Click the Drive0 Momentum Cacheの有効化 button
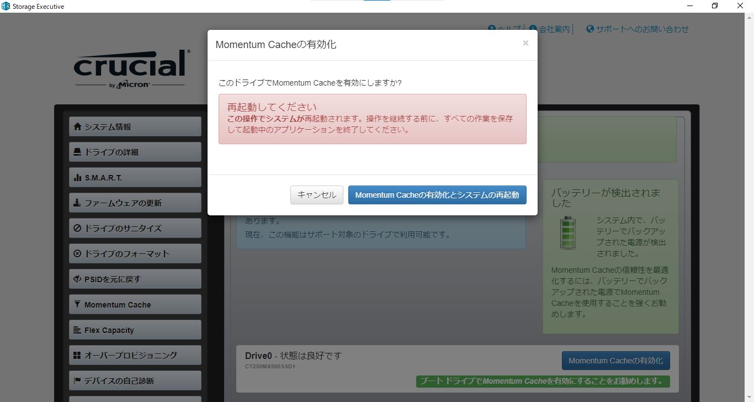 click(616, 361)
